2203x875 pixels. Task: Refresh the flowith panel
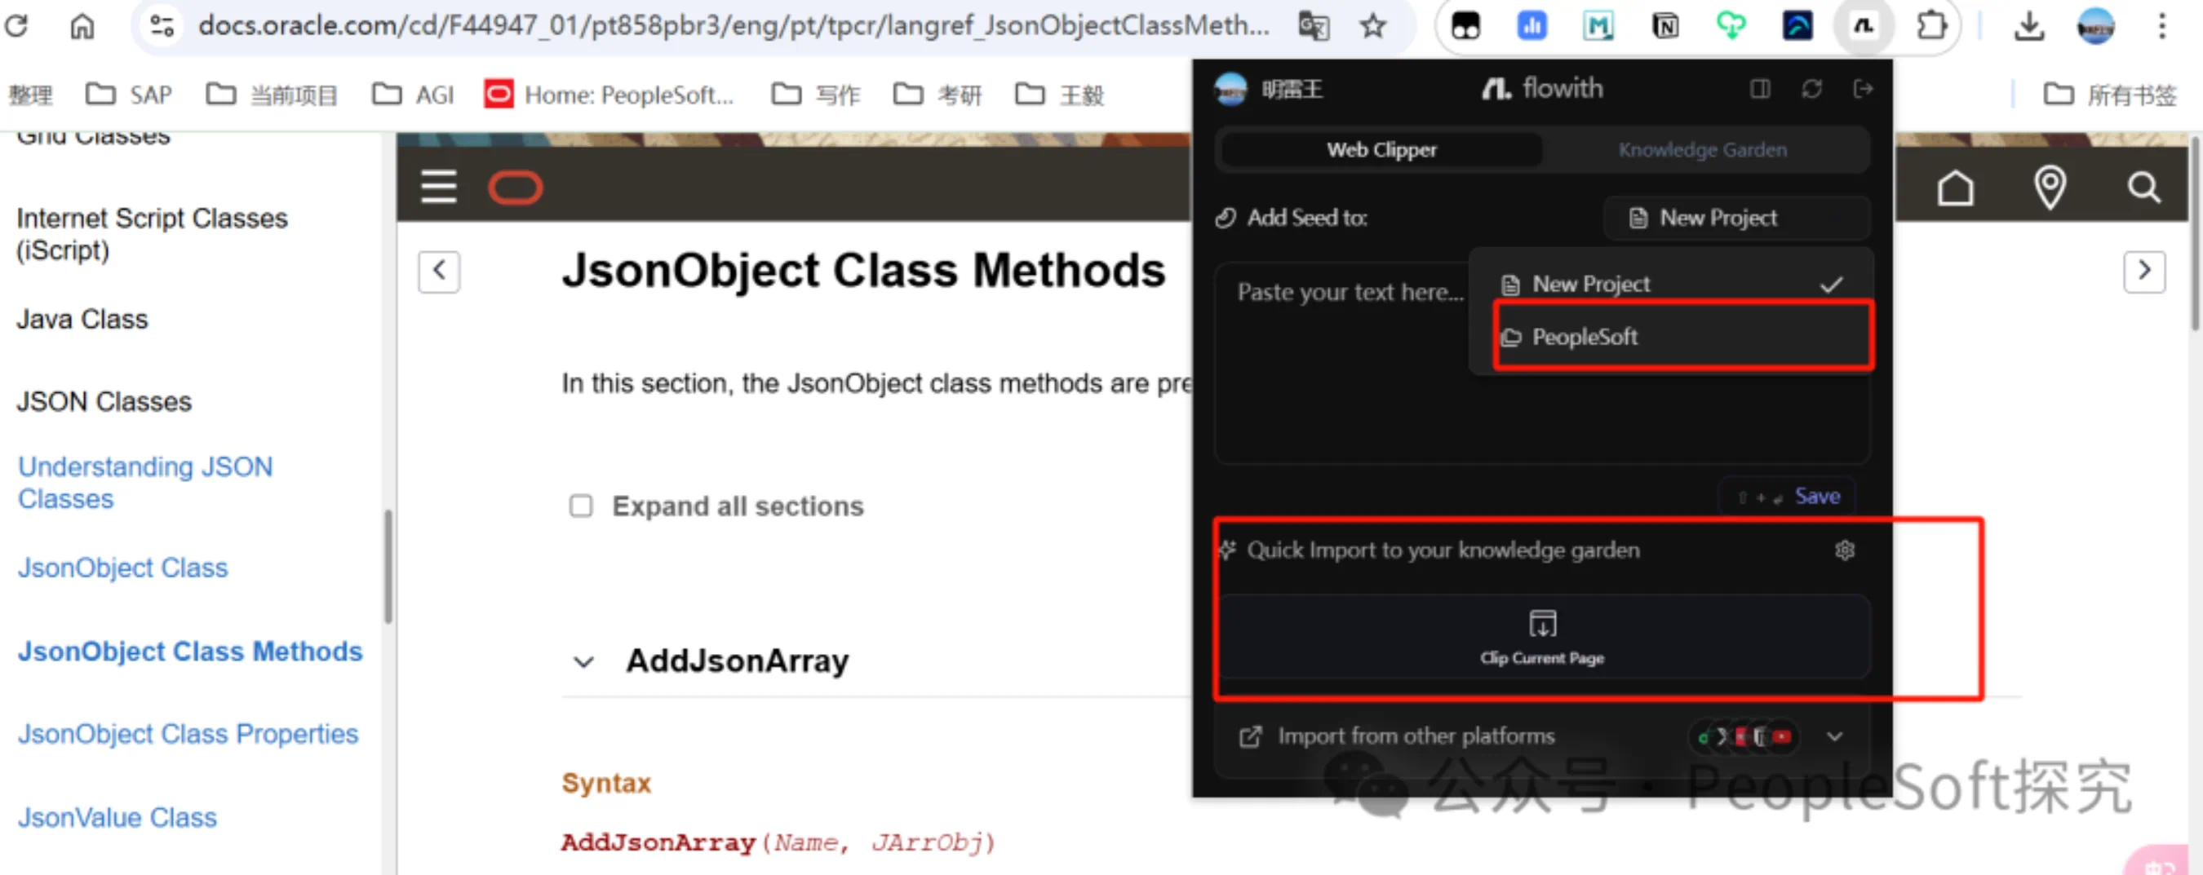(x=1811, y=89)
